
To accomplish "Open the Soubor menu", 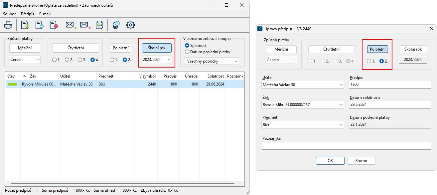I will coord(9,14).
